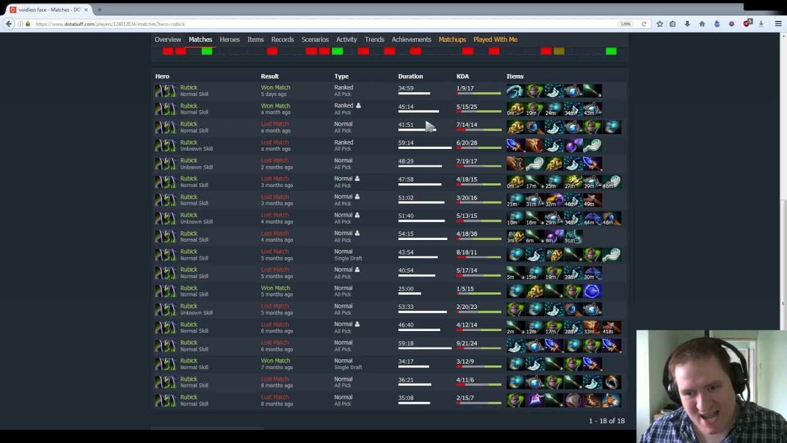The width and height of the screenshot is (787, 443).
Task: Reload the page with the refresh icon
Action: tap(644, 24)
